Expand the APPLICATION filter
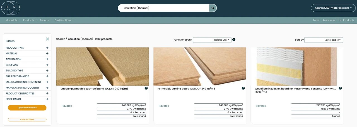 tap(47, 59)
